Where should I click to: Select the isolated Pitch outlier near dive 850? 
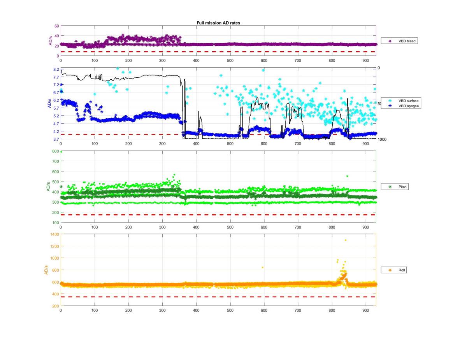click(347, 176)
